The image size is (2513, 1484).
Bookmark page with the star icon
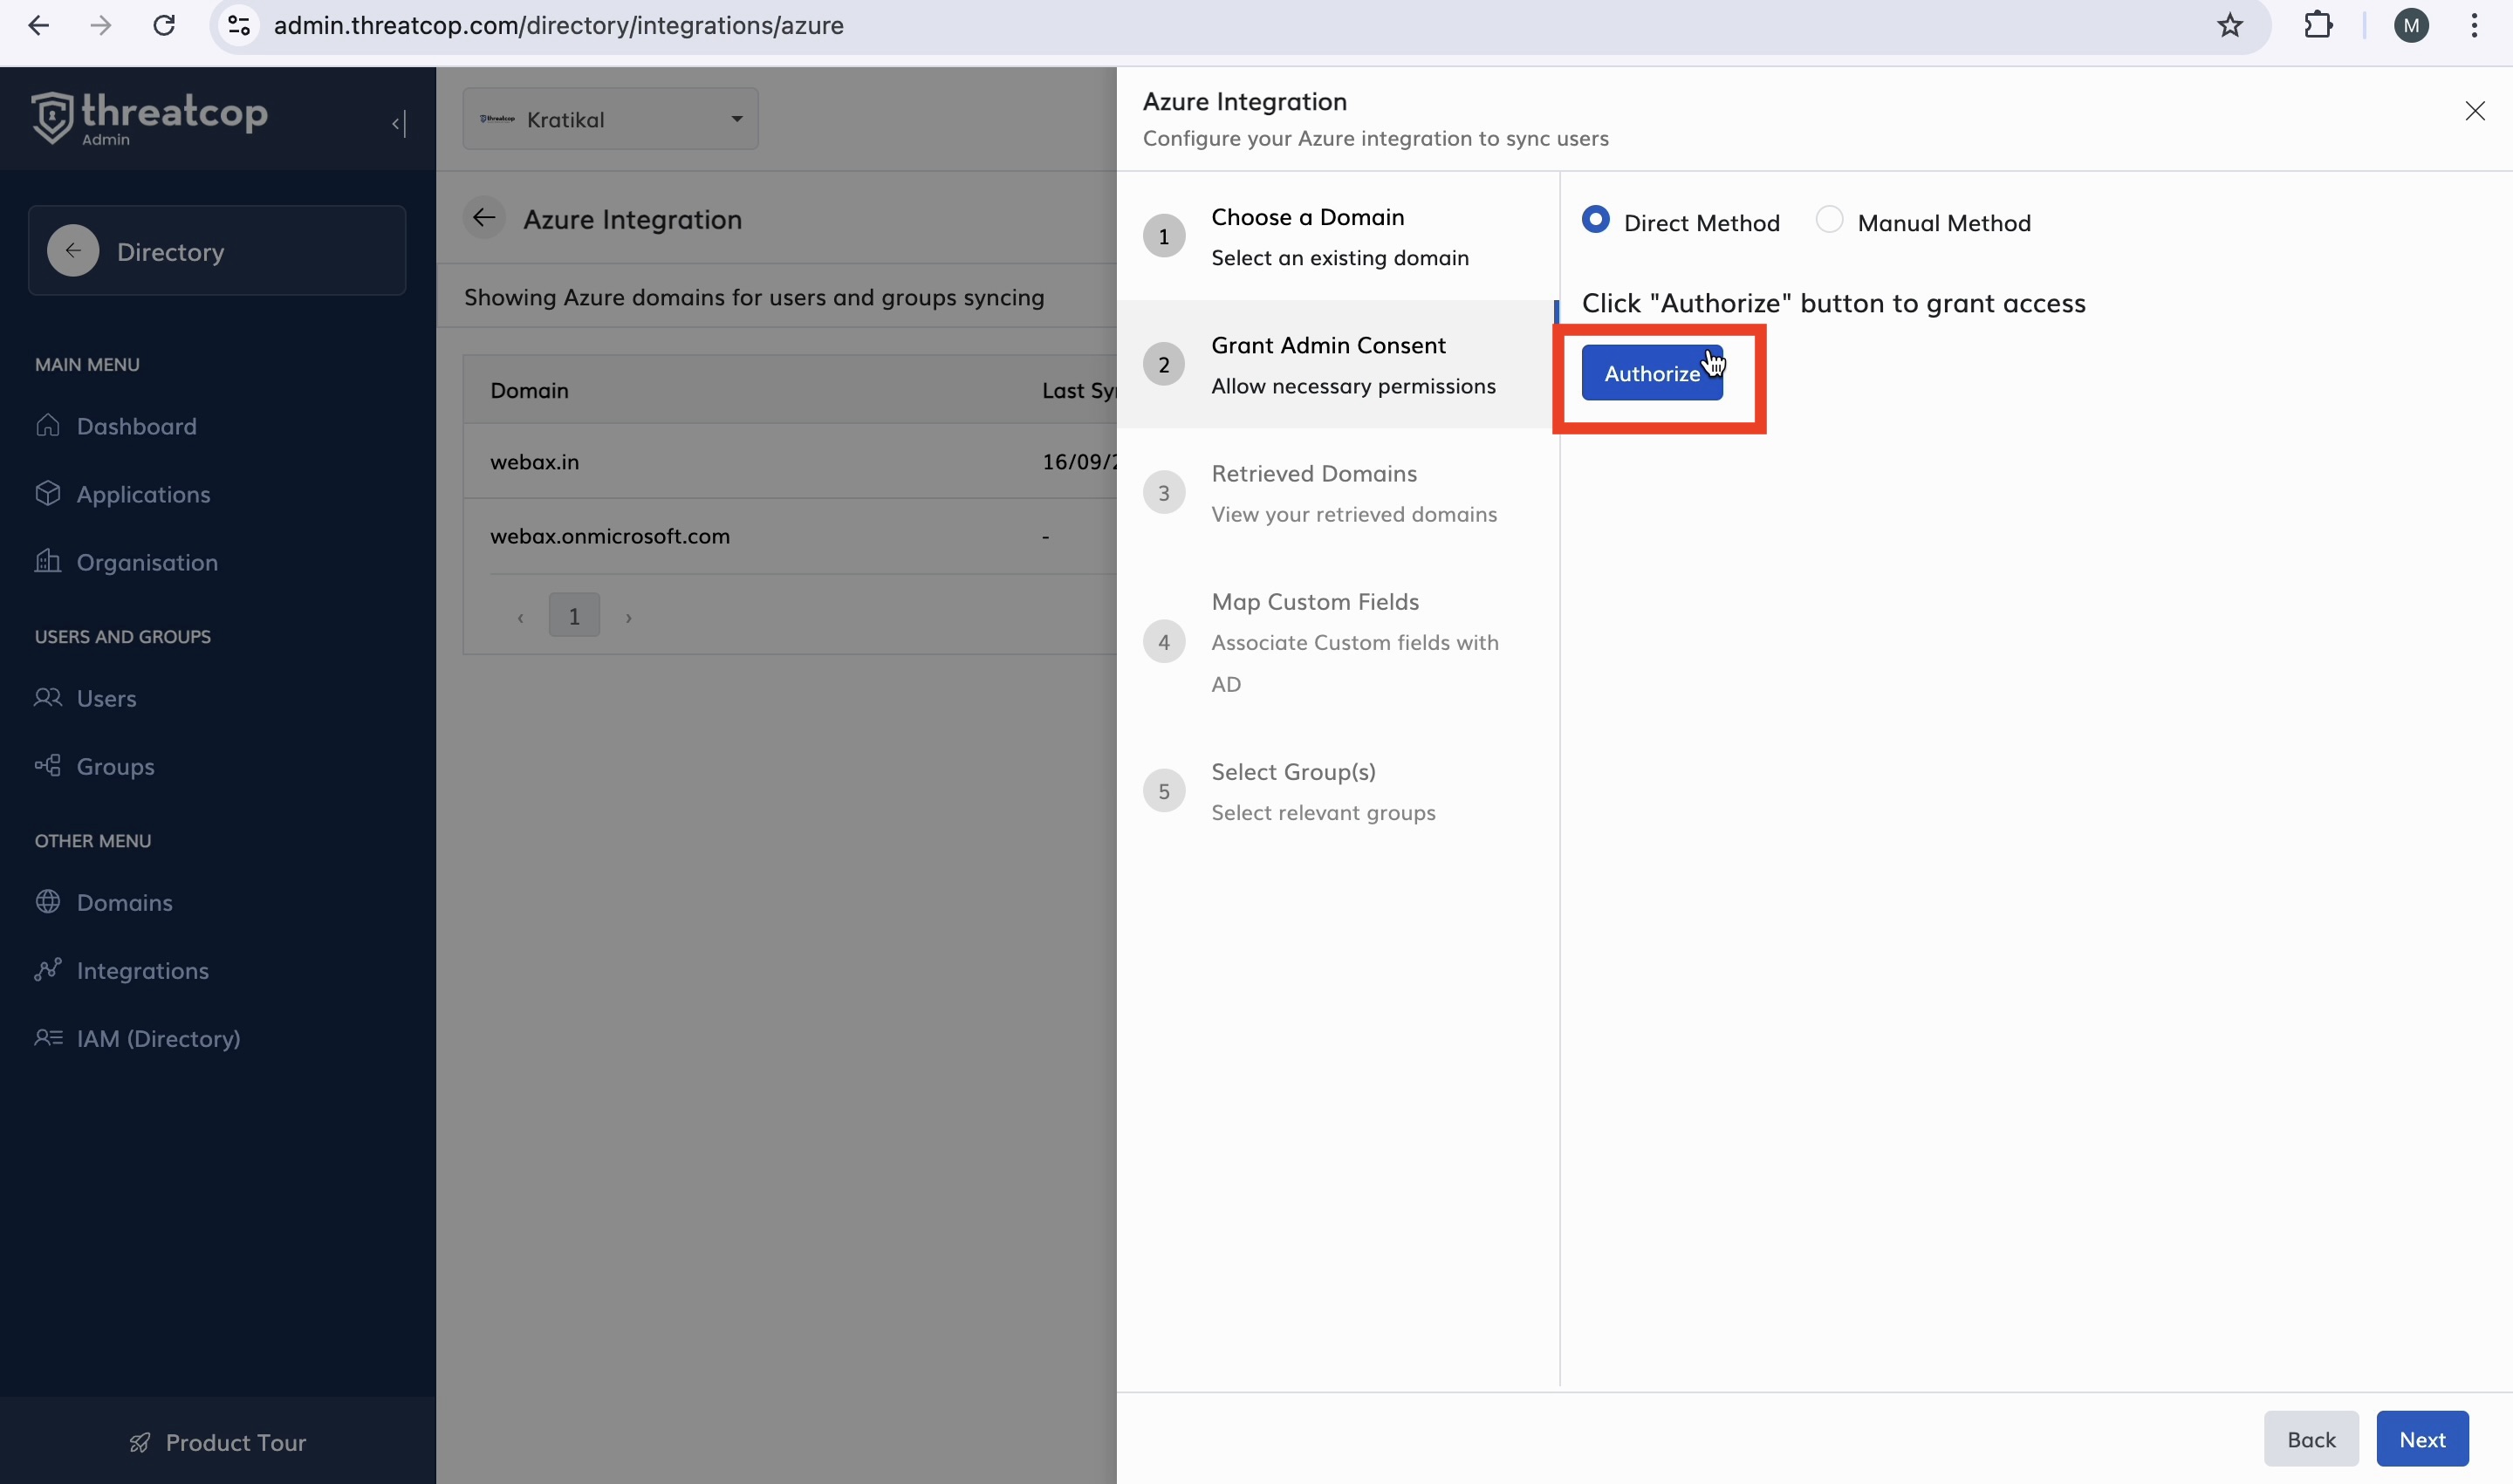[2229, 25]
